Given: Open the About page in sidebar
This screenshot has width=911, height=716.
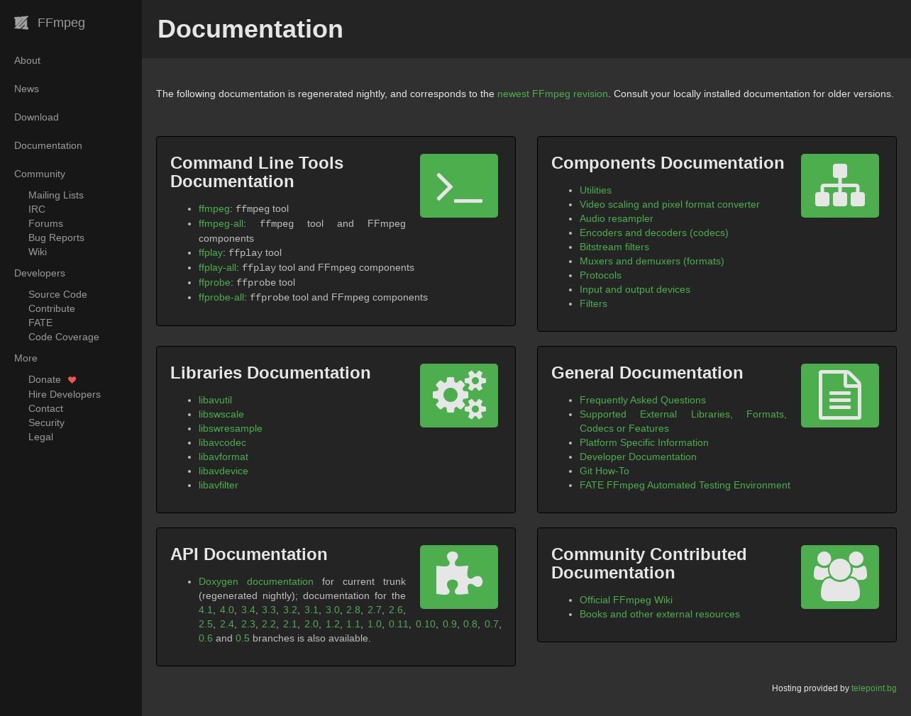Looking at the screenshot, I should tap(27, 60).
